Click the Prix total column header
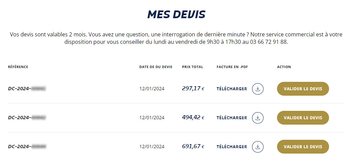This screenshot has width=350, height=161. (193, 67)
